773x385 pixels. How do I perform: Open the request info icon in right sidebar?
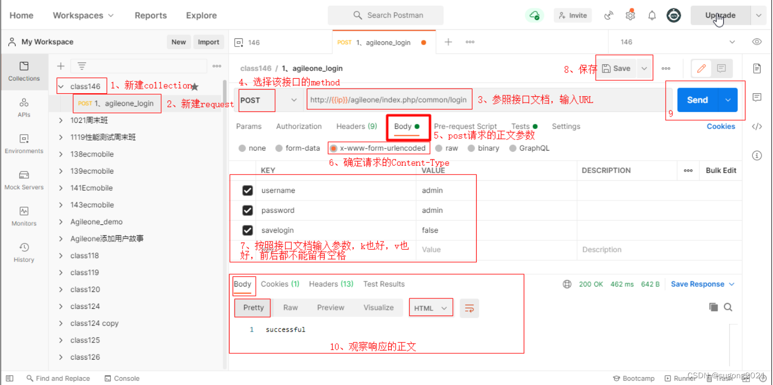[757, 155]
